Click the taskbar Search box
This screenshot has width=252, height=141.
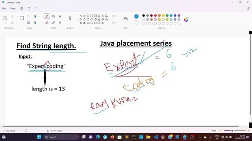(x=61, y=137)
